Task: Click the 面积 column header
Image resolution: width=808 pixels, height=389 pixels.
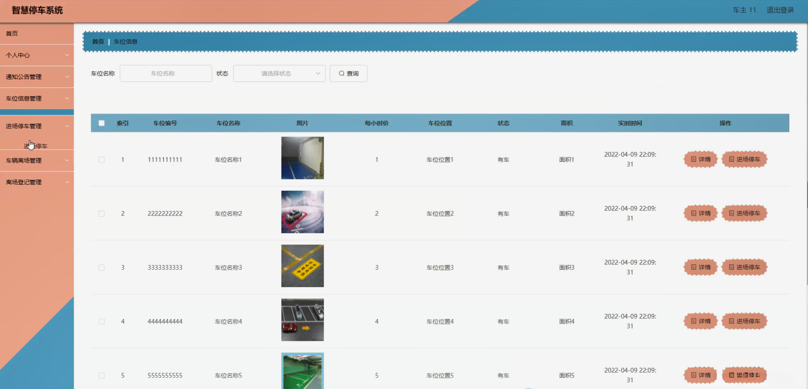Action: click(x=567, y=123)
